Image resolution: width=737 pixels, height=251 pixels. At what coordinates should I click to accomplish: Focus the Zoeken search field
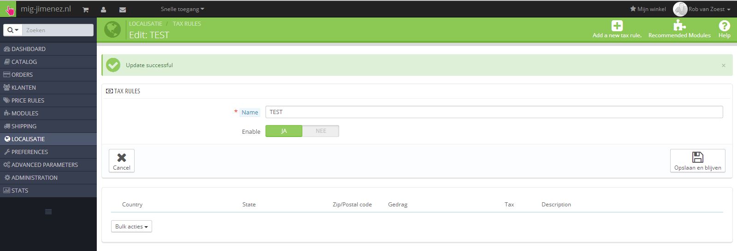tap(58, 30)
